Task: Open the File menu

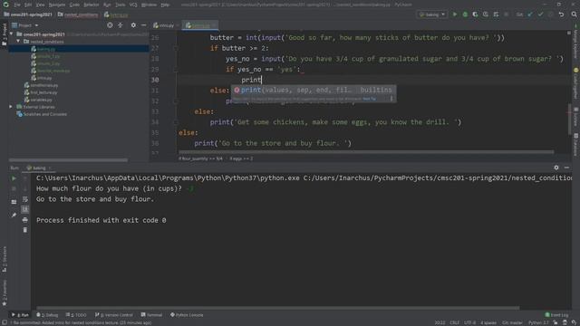Action: point(17,5)
